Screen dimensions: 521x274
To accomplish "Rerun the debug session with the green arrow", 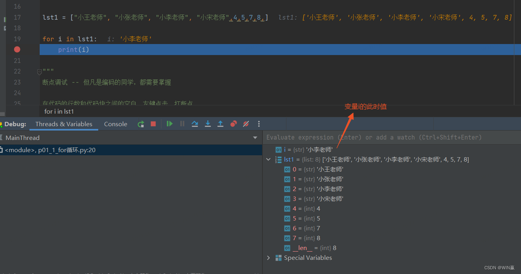I will click(141, 124).
